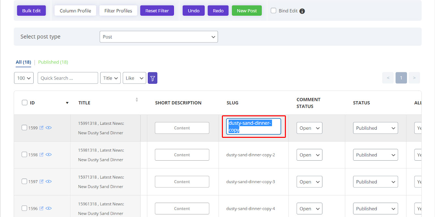Click the STATUS column header
435x217 pixels.
[362, 103]
